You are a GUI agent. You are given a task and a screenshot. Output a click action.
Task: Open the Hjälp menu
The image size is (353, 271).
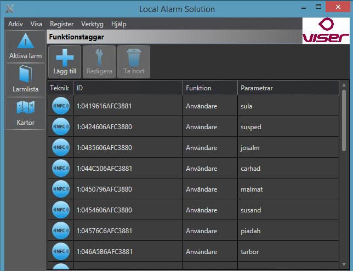click(x=118, y=24)
